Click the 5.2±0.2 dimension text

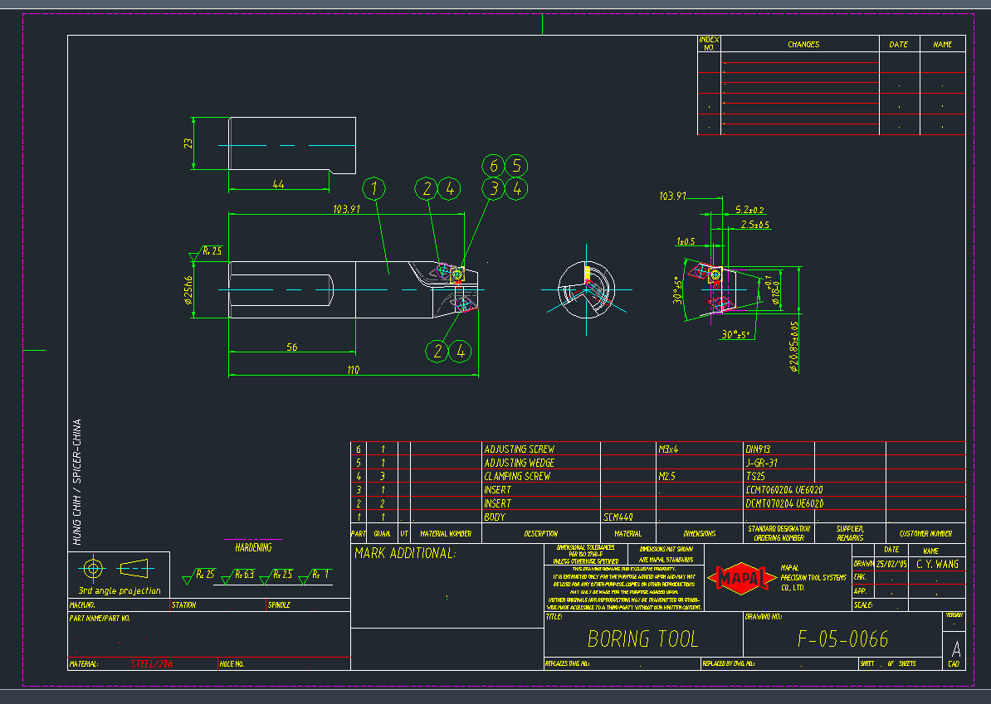pyautogui.click(x=749, y=211)
